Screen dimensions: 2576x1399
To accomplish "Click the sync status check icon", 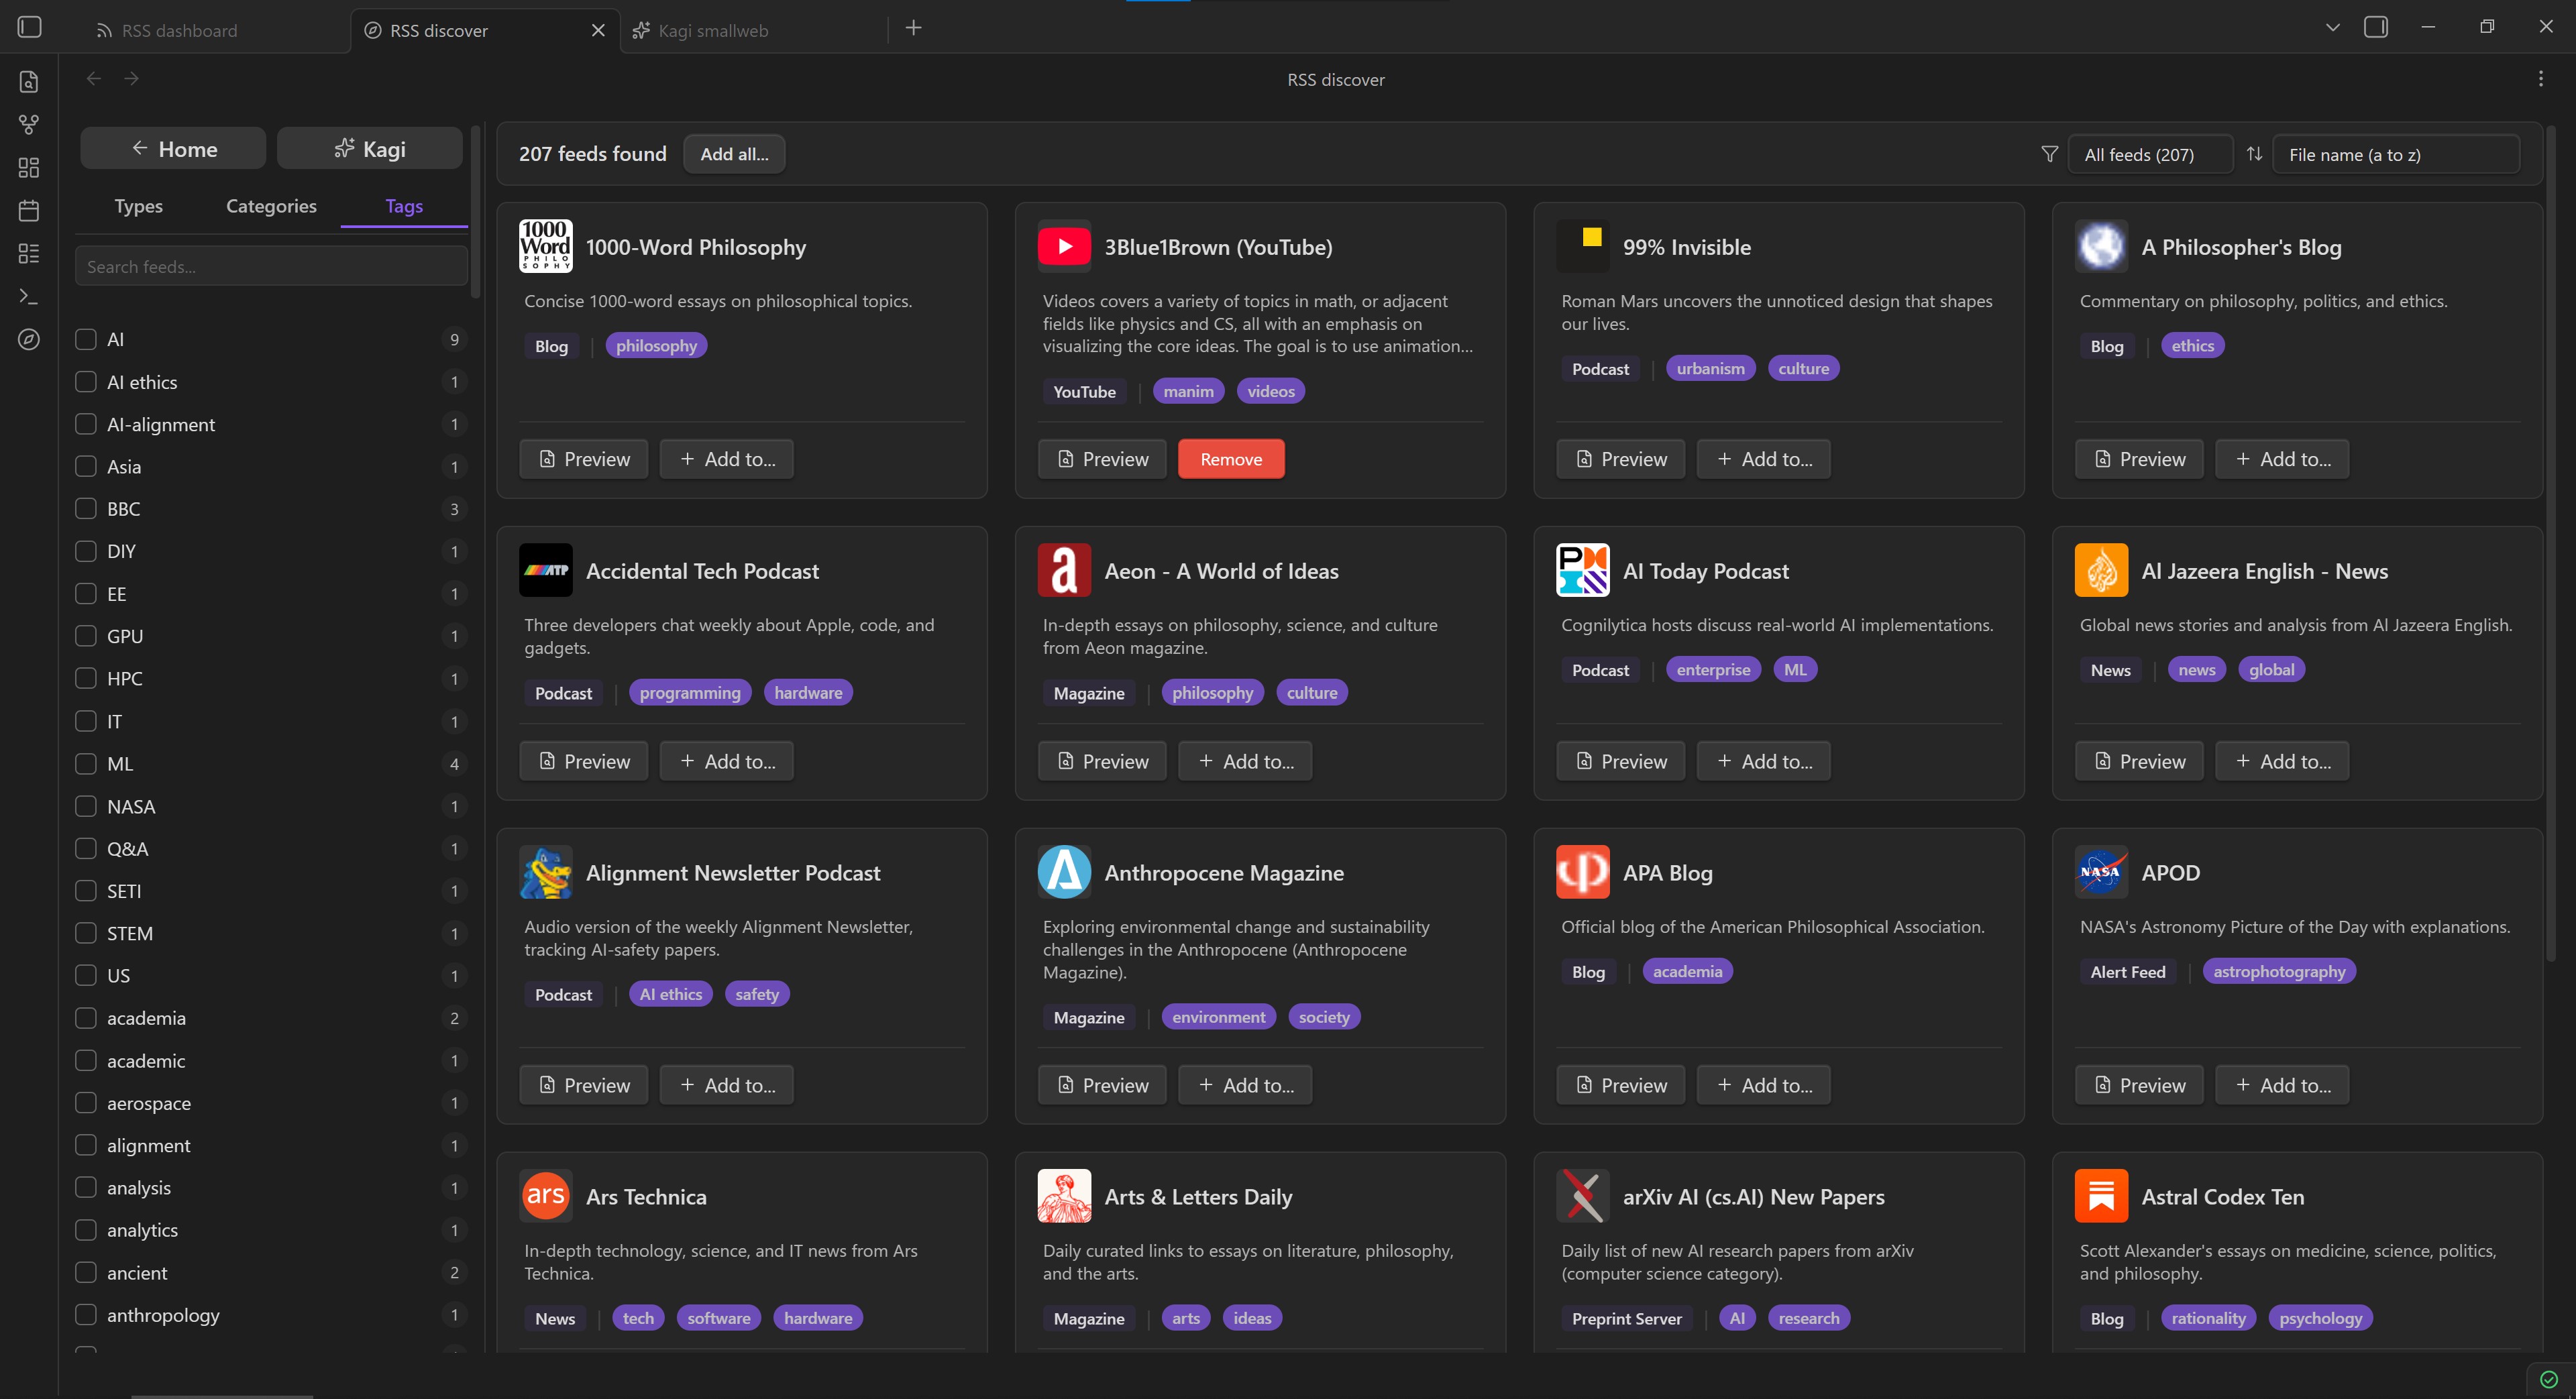I will point(2549,1380).
